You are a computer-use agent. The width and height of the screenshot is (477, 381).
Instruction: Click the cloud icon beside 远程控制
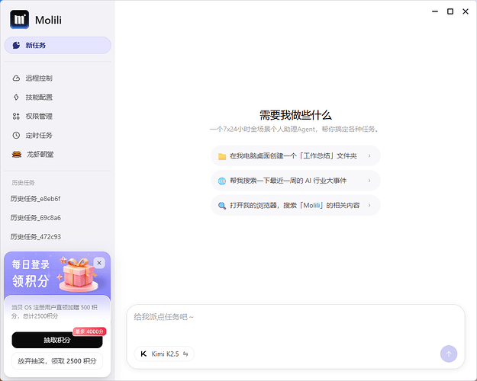pyautogui.click(x=16, y=78)
